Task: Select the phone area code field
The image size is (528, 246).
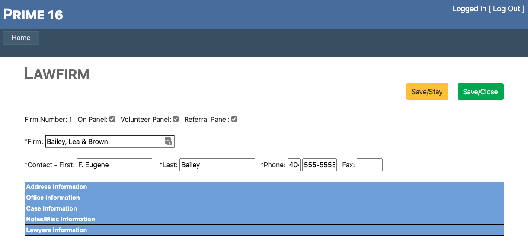Action: [x=294, y=165]
